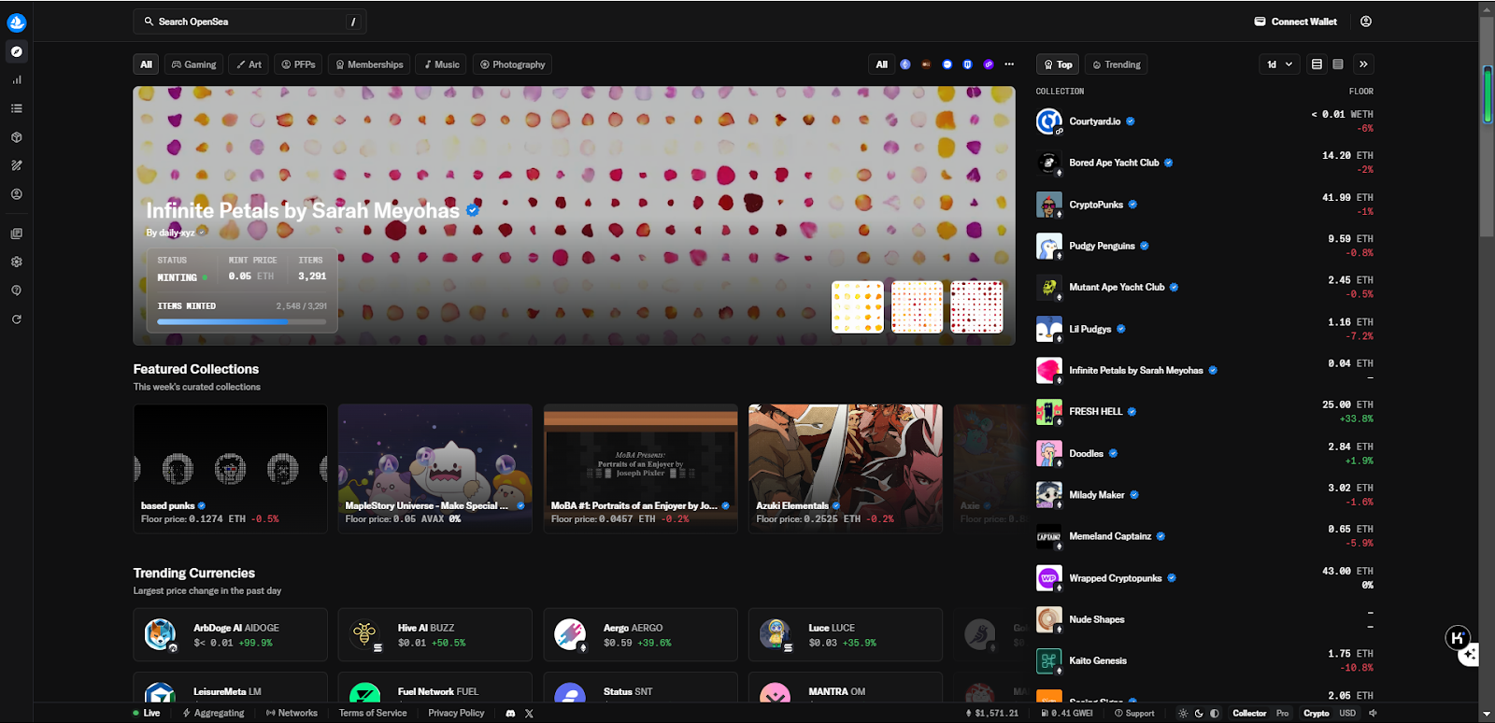Switch to the Trending tab
This screenshot has height=723, width=1495.
pos(1117,64)
